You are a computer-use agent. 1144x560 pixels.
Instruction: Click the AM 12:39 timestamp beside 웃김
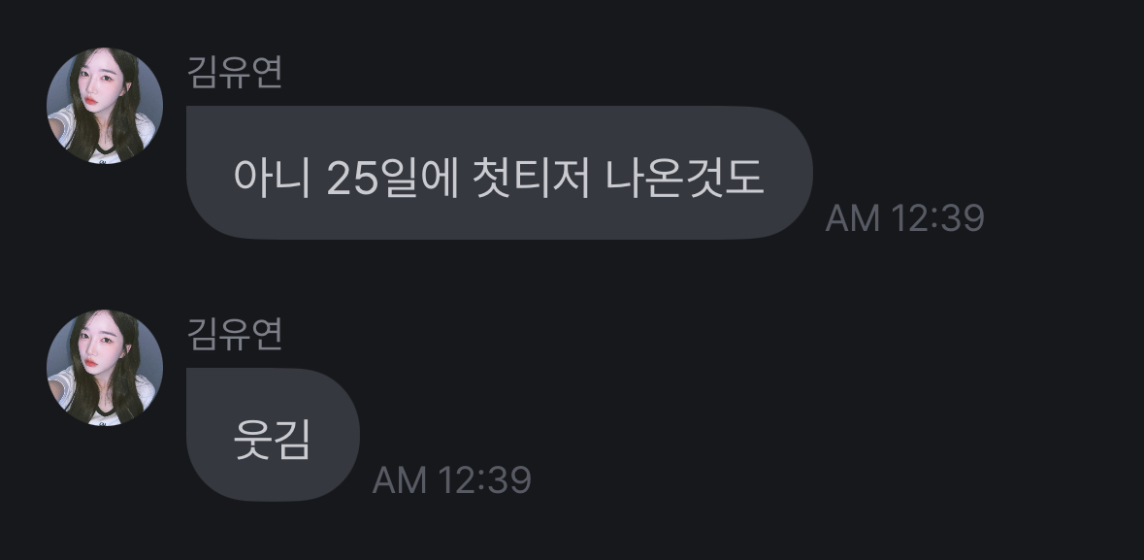[451, 479]
